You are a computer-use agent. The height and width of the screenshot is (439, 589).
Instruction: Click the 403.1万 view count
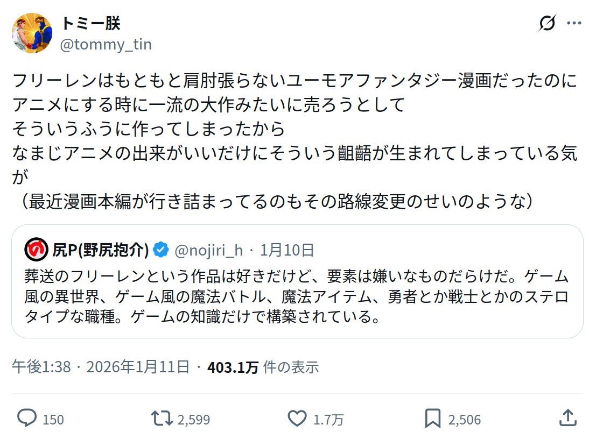pyautogui.click(x=233, y=367)
